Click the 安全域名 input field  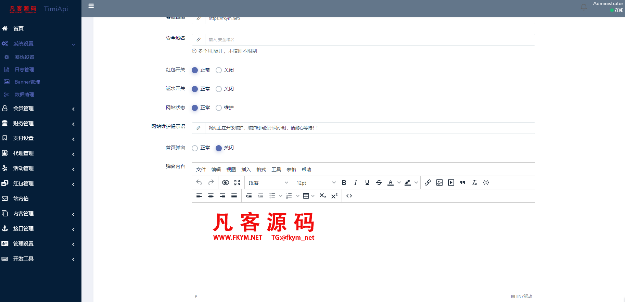(x=370, y=40)
